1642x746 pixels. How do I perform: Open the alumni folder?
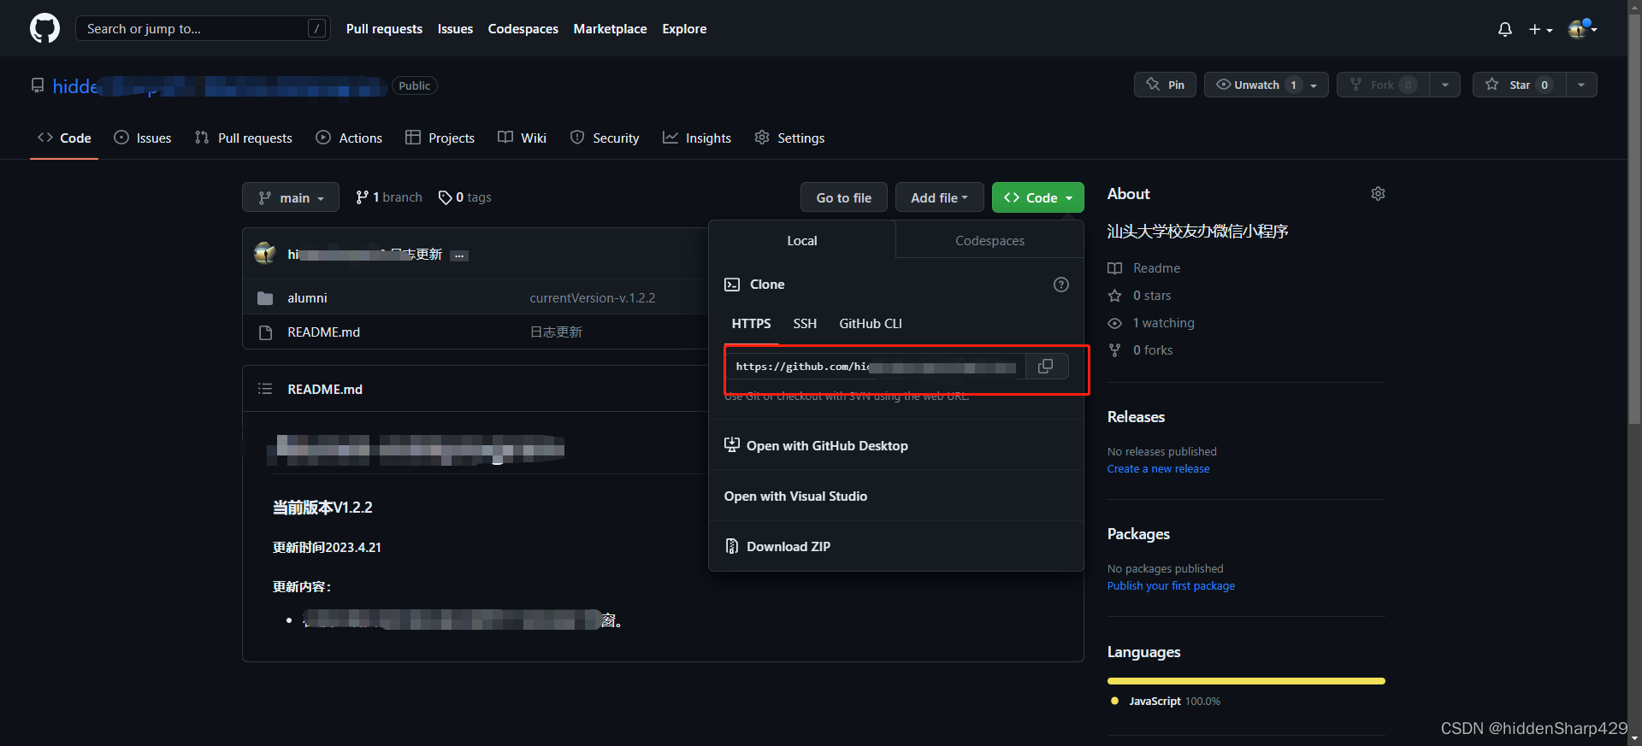[x=307, y=298]
